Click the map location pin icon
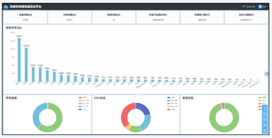 [x=265, y=131]
